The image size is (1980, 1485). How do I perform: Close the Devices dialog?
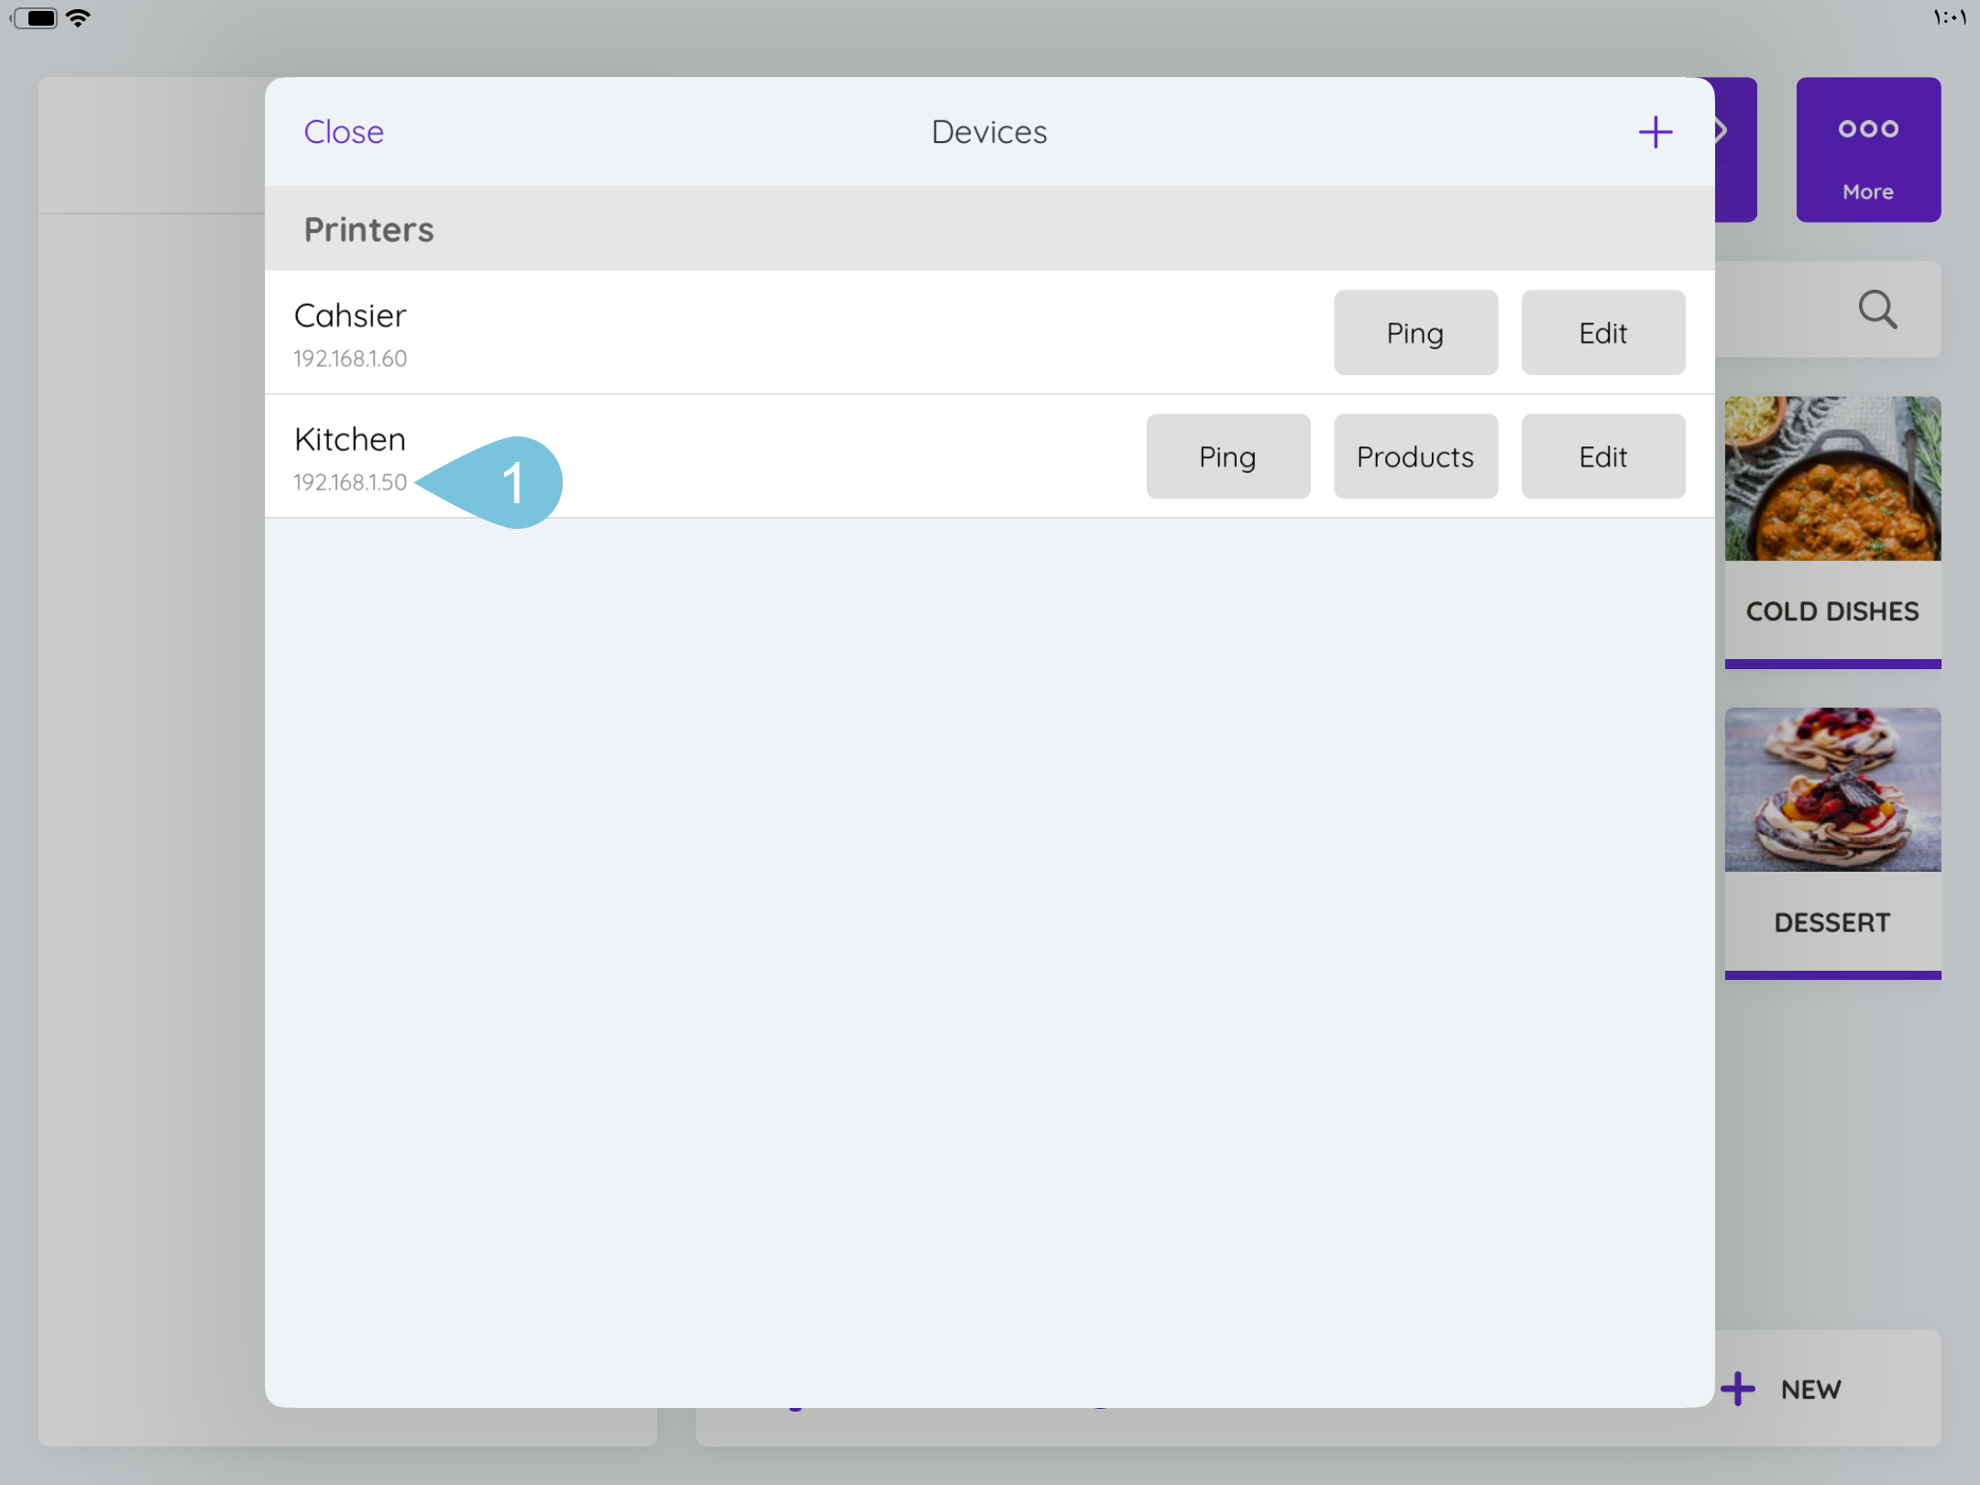pos(344,132)
